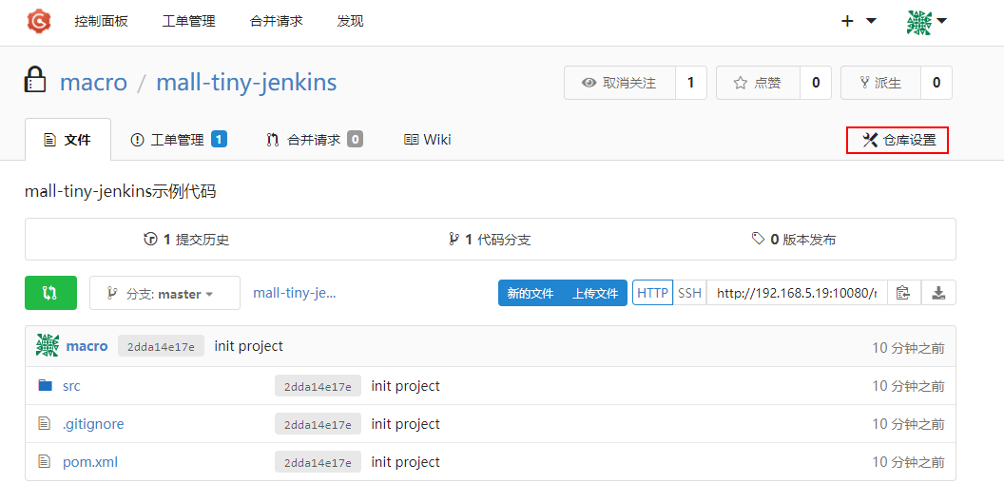The image size is (1004, 503).
Task: Open 控制面板 in the top navigation
Action: pyautogui.click(x=101, y=21)
